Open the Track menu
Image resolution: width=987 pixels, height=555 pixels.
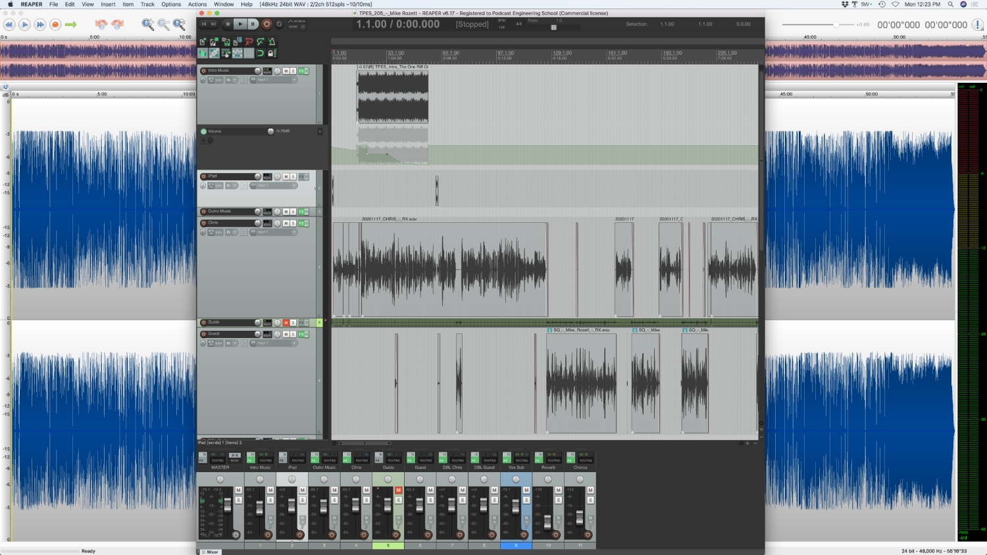pos(147,5)
